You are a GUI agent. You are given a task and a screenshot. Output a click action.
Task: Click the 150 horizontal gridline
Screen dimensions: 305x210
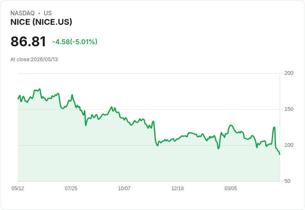pyautogui.click(x=149, y=109)
